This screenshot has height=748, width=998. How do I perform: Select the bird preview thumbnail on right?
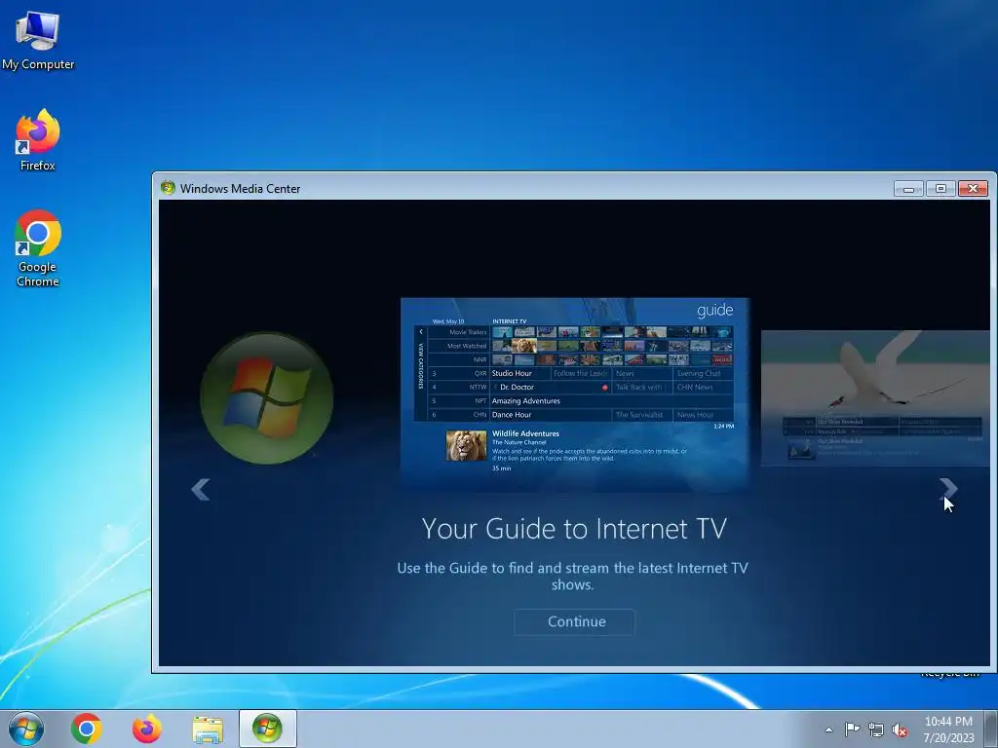[875, 398]
